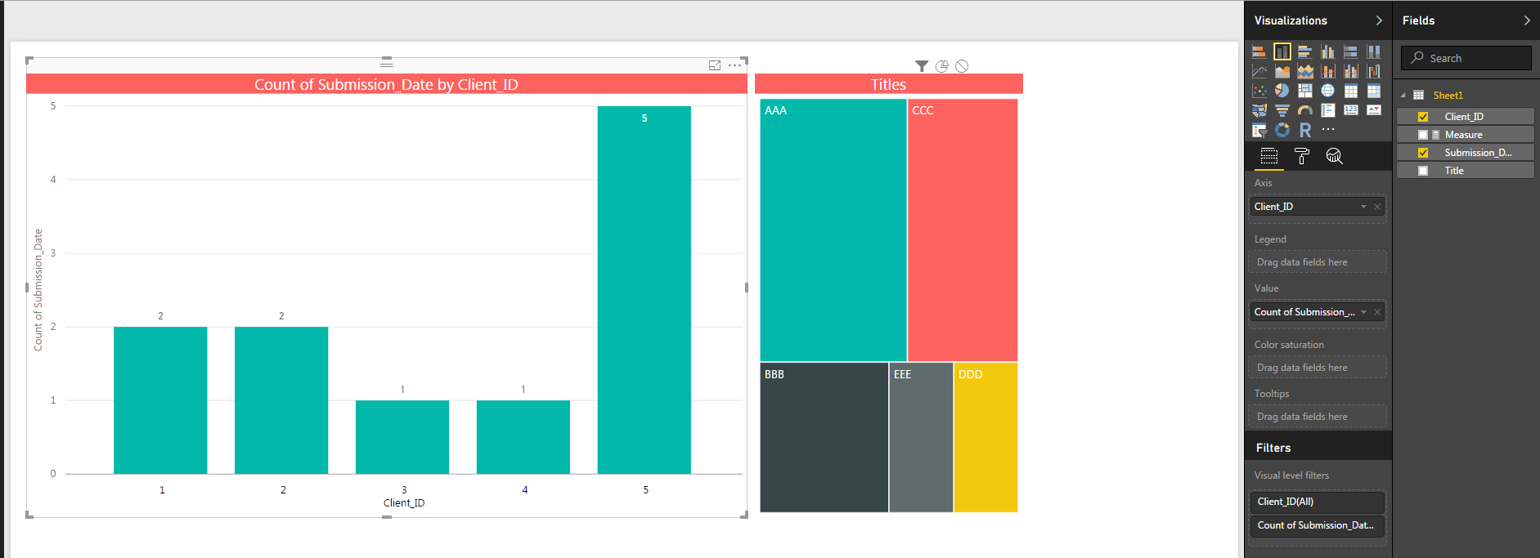Switch to the Fields well tab

point(1269,156)
